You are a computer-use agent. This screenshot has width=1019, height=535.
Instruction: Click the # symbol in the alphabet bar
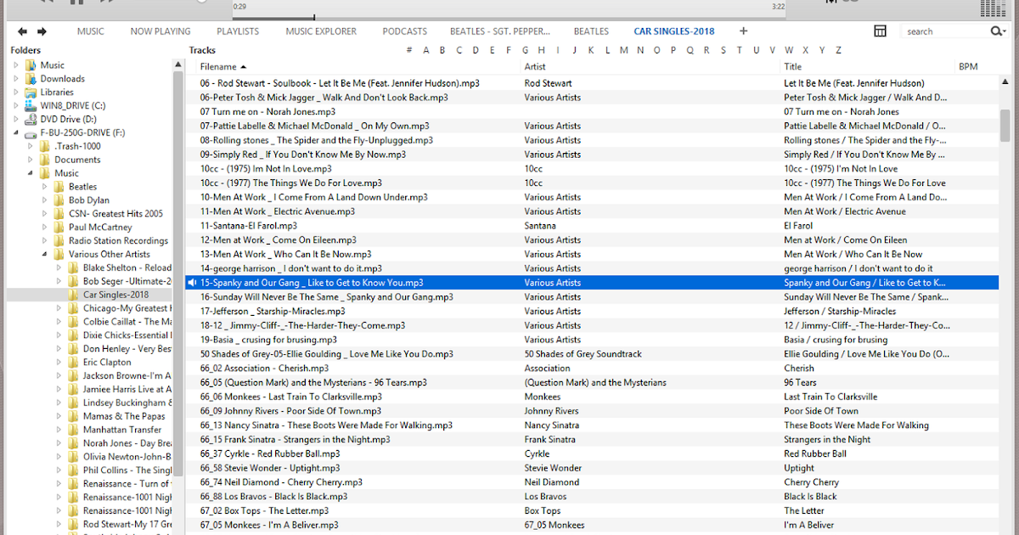[409, 50]
